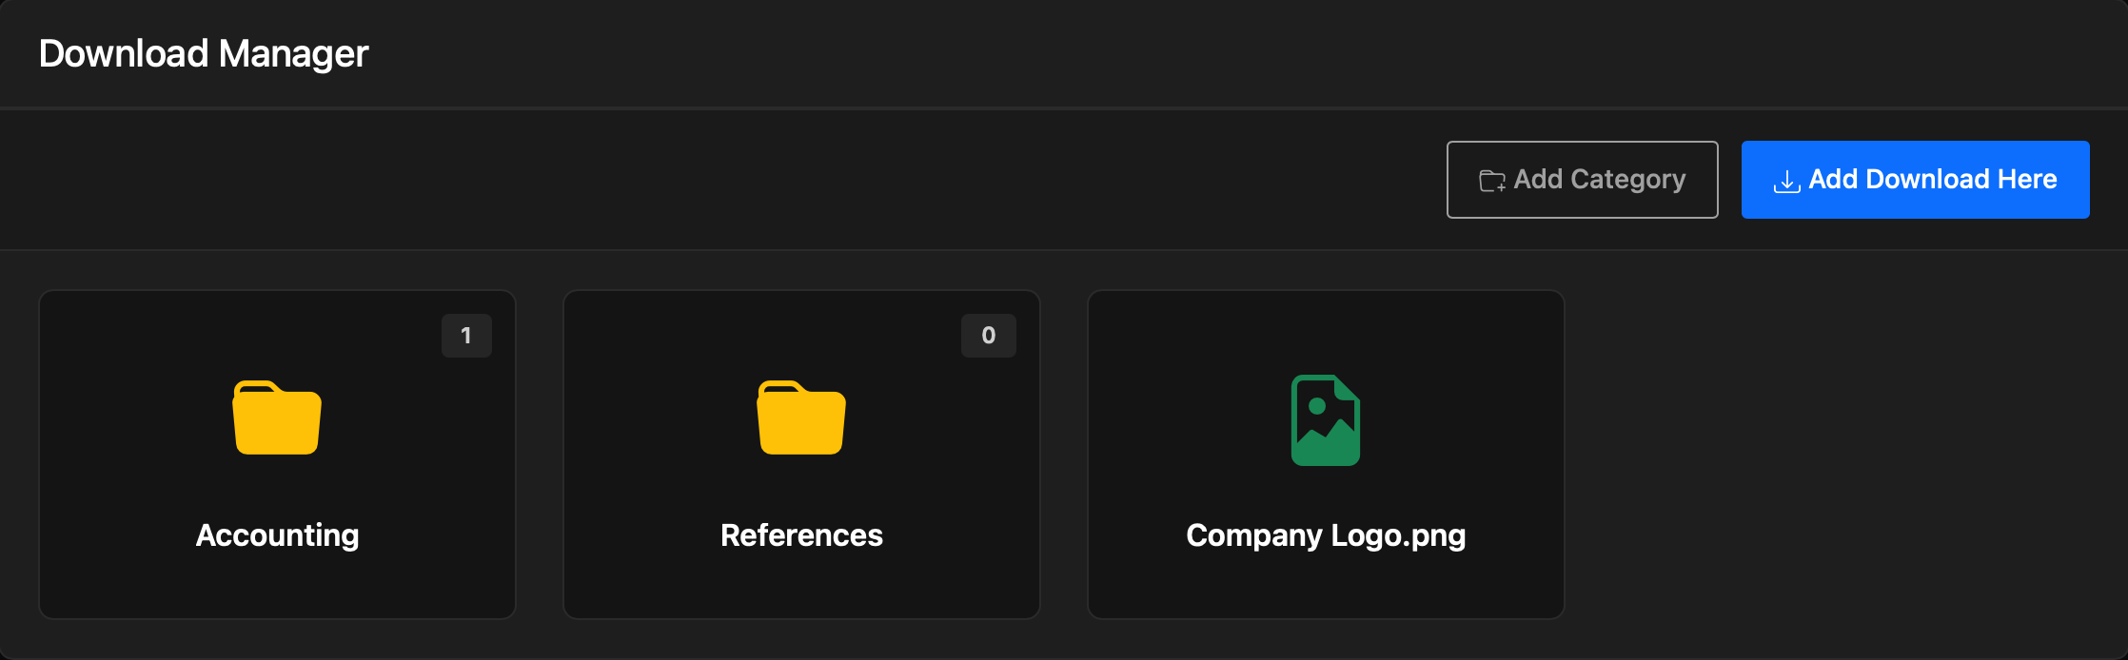Image resolution: width=2128 pixels, height=660 pixels.
Task: Open the References category card
Action: (x=801, y=455)
